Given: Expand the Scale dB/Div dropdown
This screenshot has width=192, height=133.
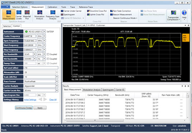Looking at the screenshot, I should pyautogui.click(x=57, y=77).
